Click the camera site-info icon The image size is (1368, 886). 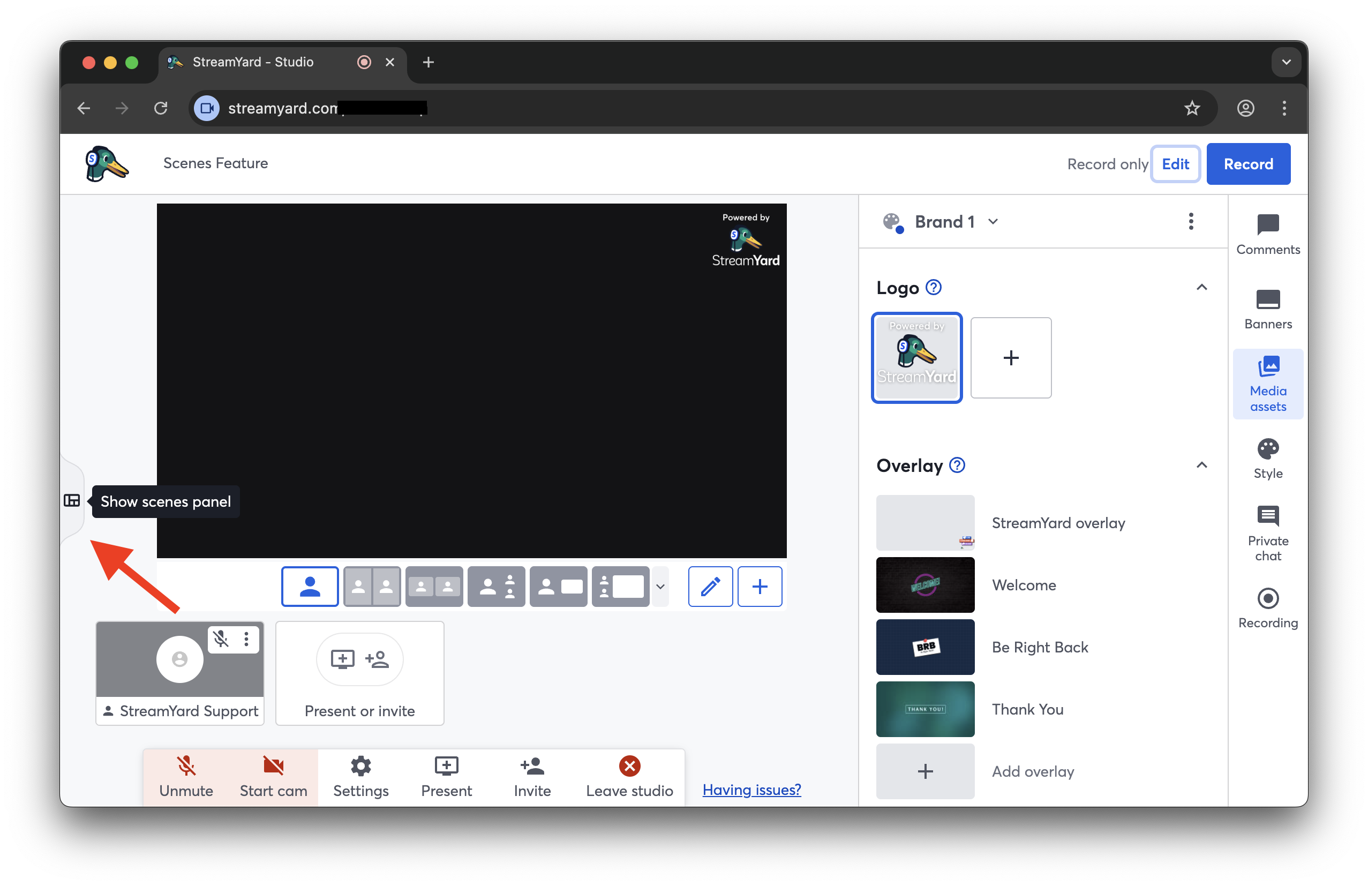pos(207,108)
